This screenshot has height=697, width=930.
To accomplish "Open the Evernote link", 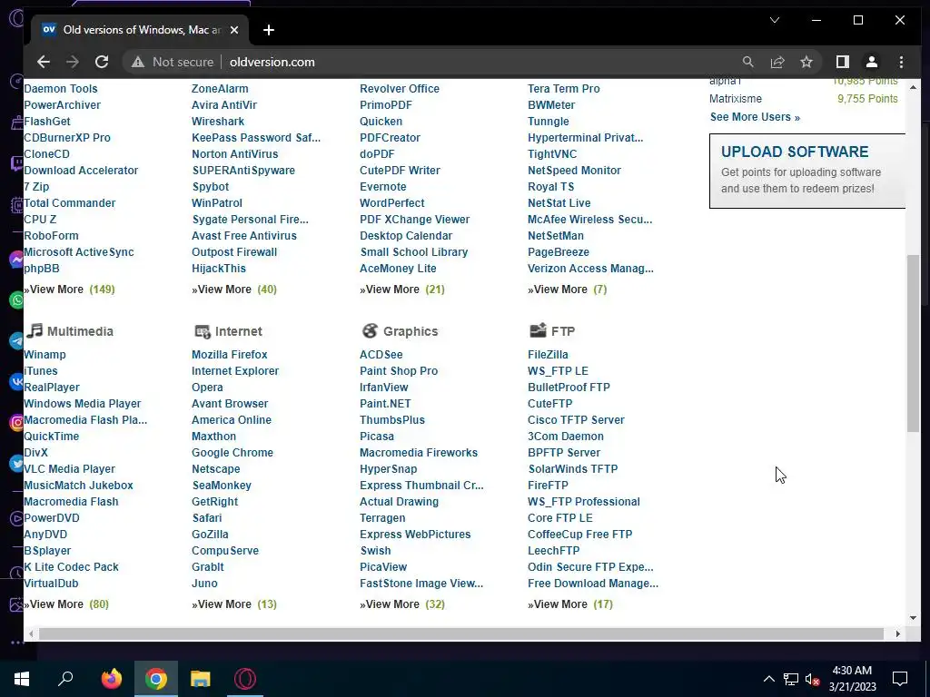I will (x=382, y=187).
